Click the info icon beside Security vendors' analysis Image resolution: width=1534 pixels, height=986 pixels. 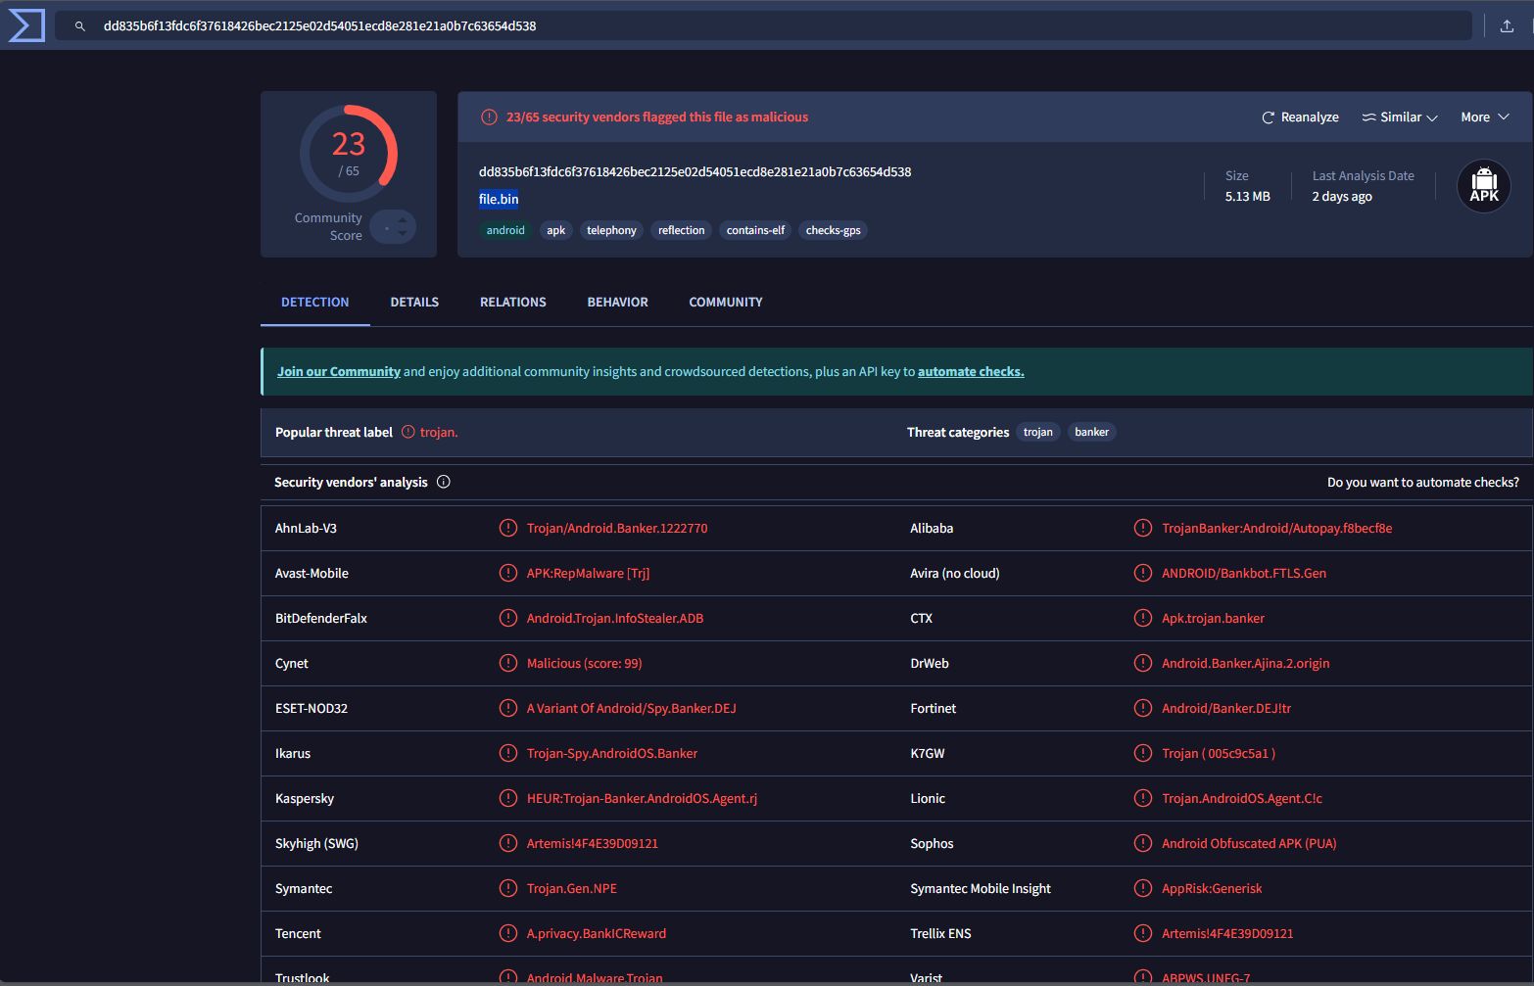click(x=444, y=482)
